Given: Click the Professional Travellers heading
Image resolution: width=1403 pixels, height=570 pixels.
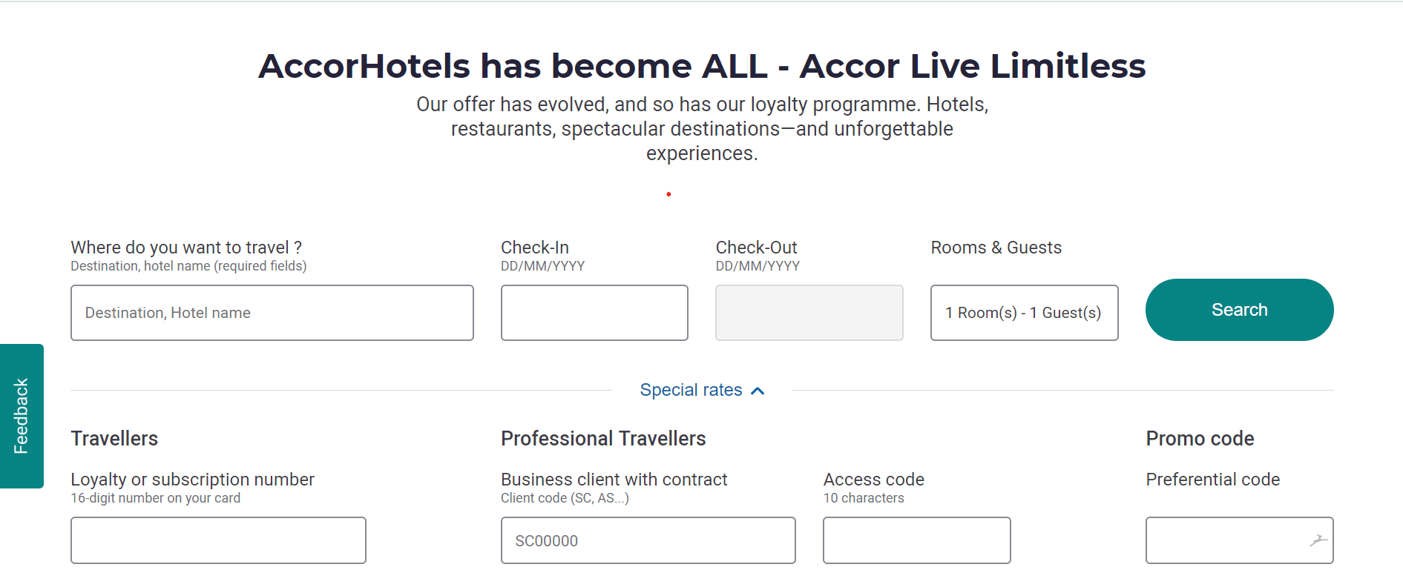Looking at the screenshot, I should (603, 439).
